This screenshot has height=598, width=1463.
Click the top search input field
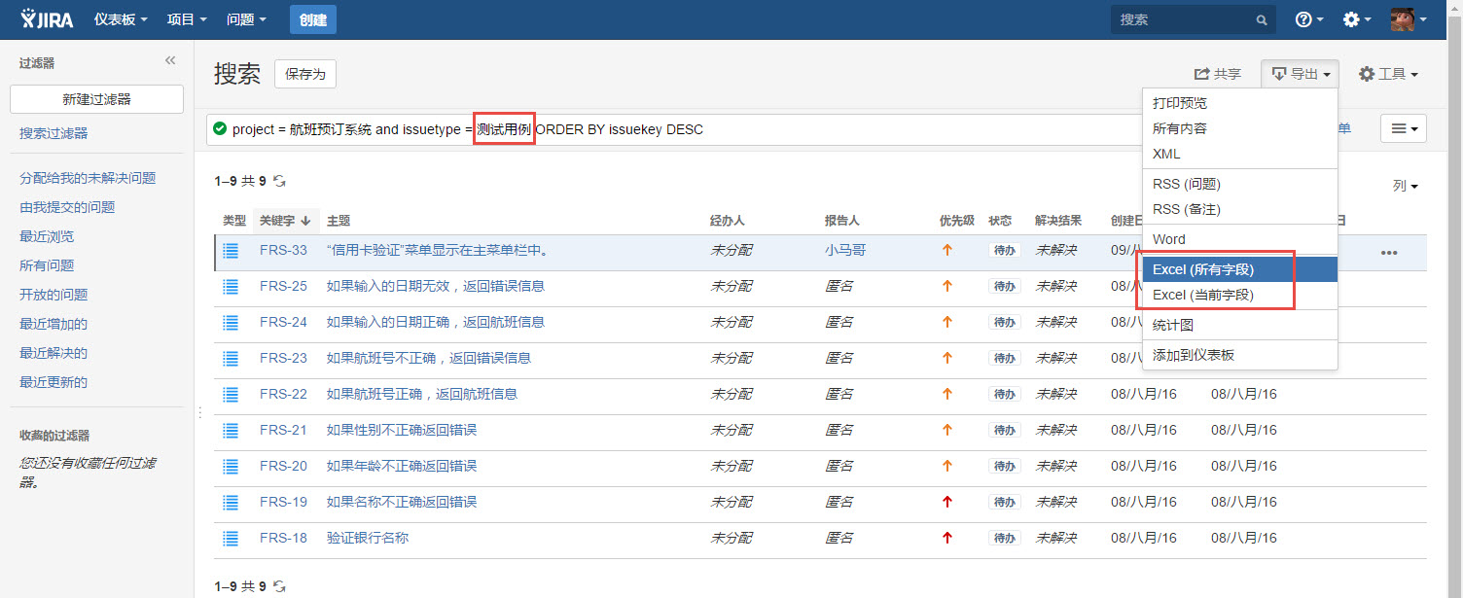[x=1192, y=19]
